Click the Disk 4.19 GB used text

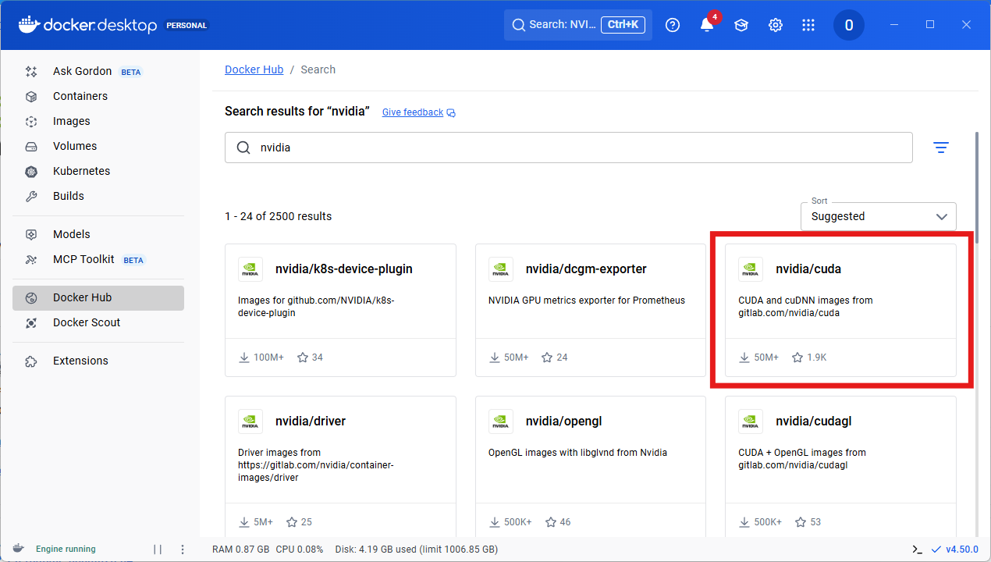(x=416, y=550)
